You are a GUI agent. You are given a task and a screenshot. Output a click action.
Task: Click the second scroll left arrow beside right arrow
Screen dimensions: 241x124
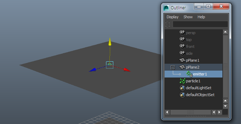coord(214,112)
